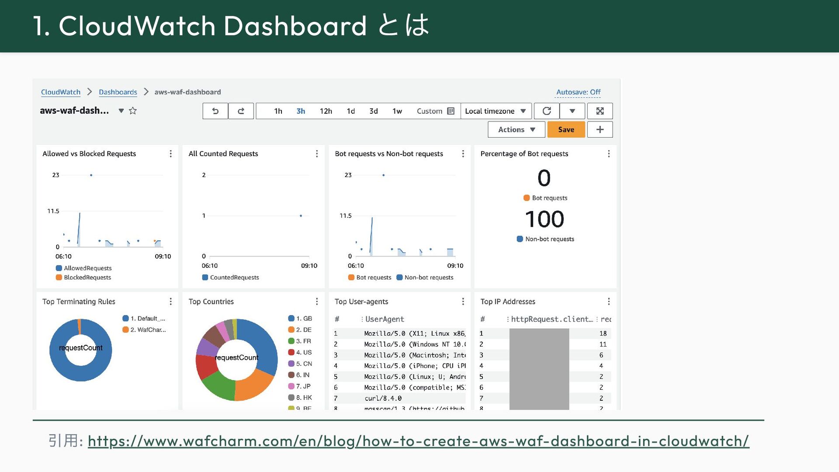Click 1. Default_... terminating rule legend
Image resolution: width=839 pixels, height=472 pixels.
(x=144, y=319)
